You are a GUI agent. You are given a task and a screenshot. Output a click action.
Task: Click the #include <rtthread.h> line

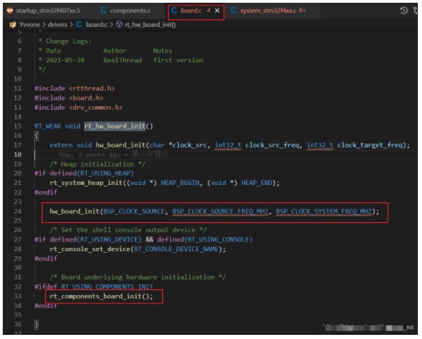[x=75, y=88]
